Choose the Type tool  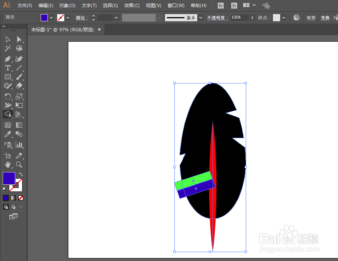point(7,68)
